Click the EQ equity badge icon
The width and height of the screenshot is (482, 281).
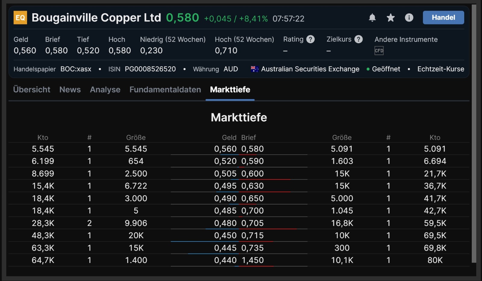pyautogui.click(x=20, y=18)
